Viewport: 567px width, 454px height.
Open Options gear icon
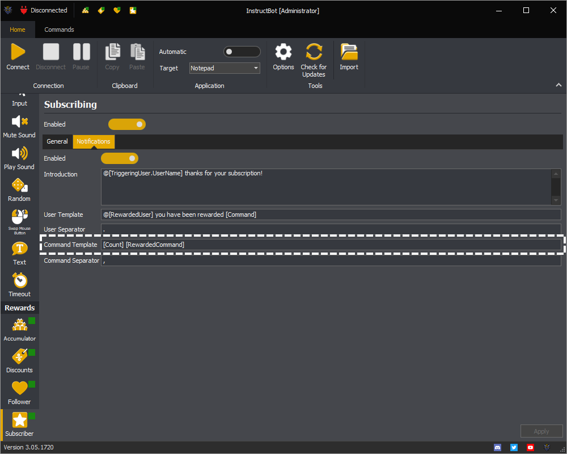pyautogui.click(x=283, y=52)
